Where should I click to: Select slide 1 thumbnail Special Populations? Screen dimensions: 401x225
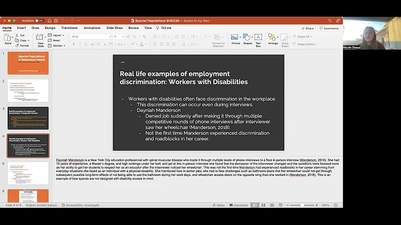(x=28, y=63)
